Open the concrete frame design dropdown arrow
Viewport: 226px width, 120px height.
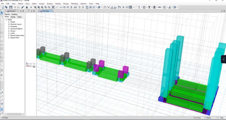click(147, 7)
